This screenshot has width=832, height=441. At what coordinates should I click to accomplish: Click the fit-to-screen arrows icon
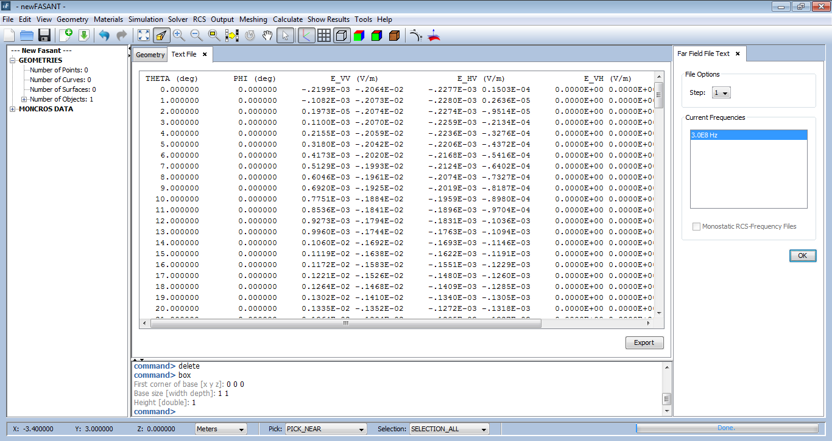tap(144, 35)
